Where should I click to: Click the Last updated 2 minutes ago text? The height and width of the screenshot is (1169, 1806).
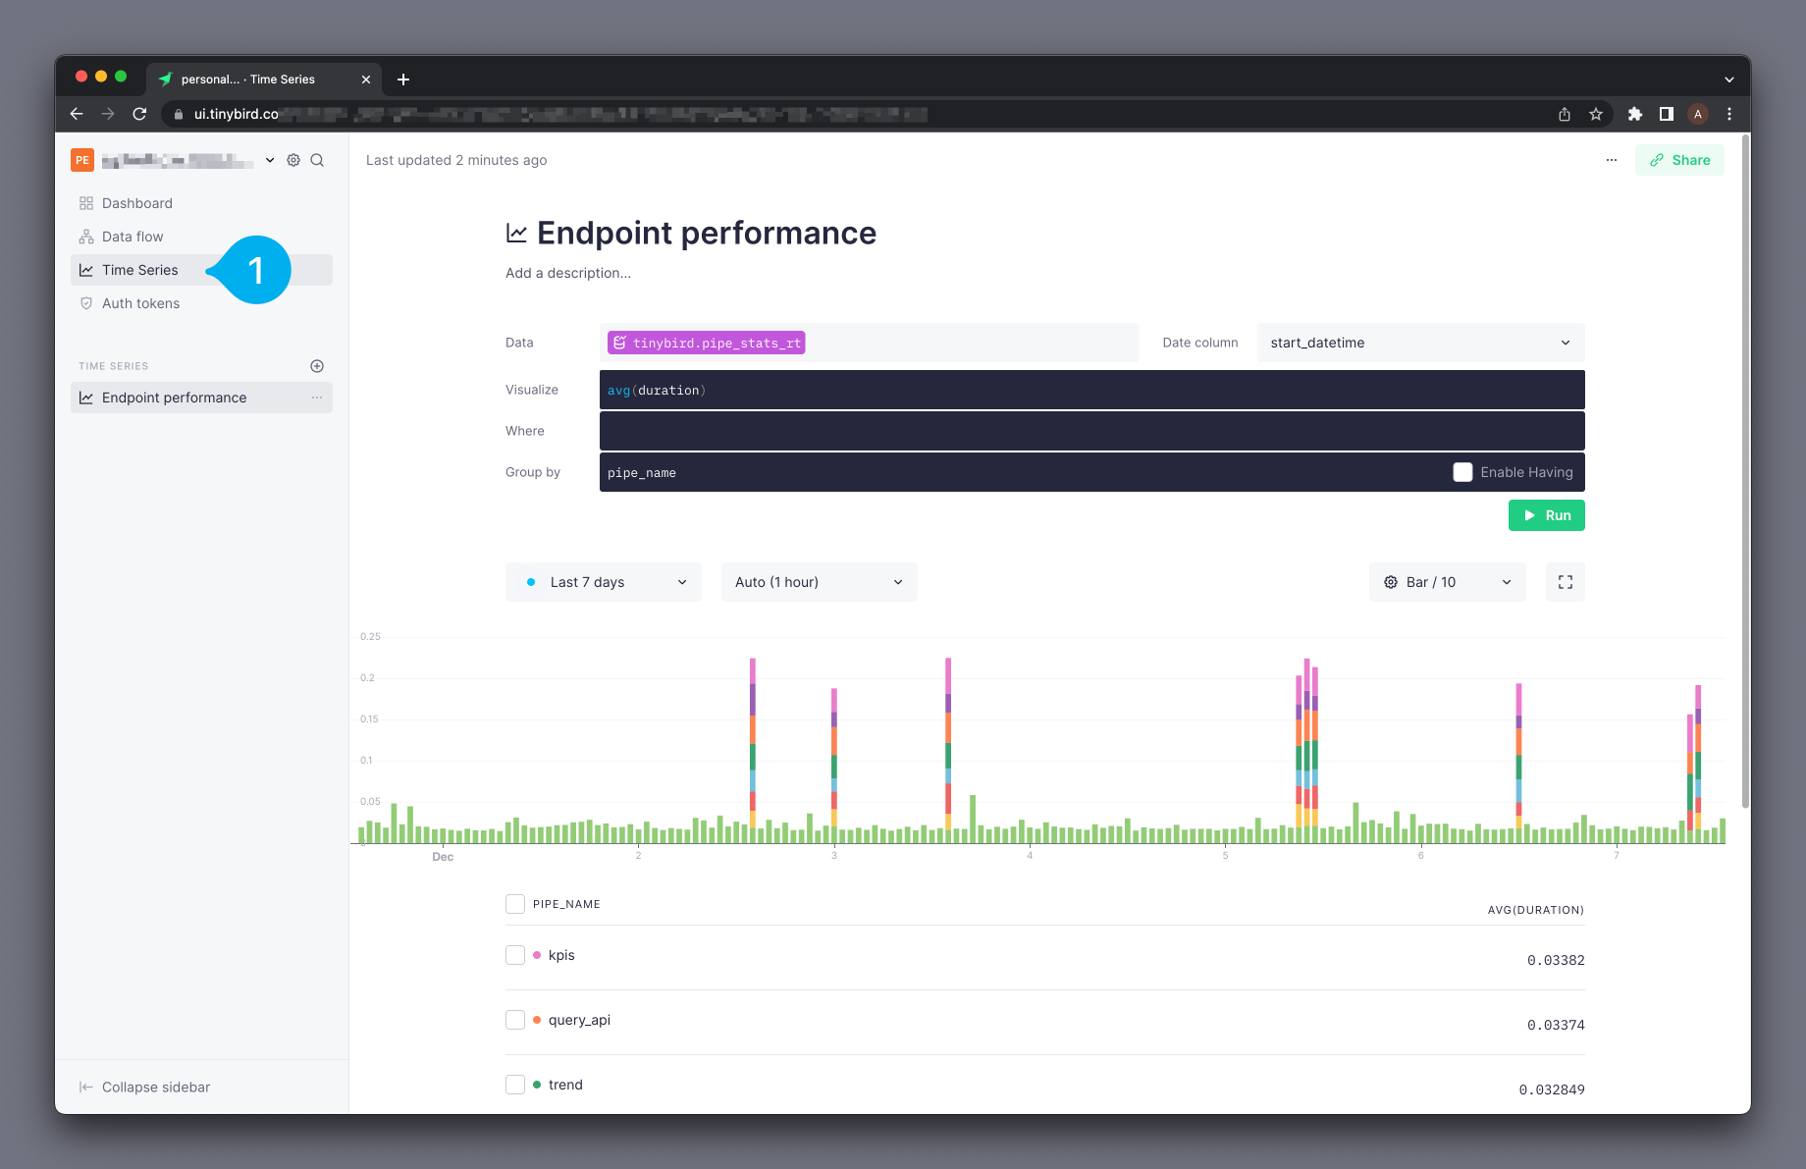point(456,160)
